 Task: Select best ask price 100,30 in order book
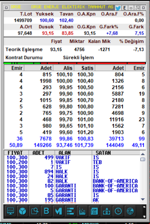[x=85, y=75]
